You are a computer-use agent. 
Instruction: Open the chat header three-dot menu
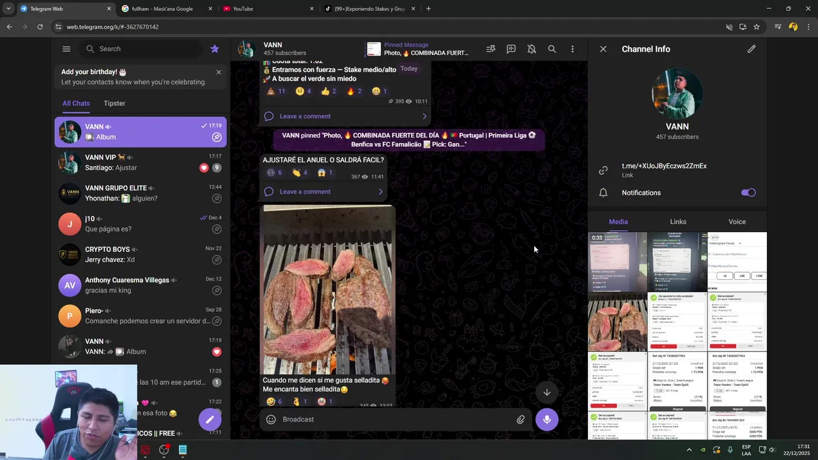[573, 49]
